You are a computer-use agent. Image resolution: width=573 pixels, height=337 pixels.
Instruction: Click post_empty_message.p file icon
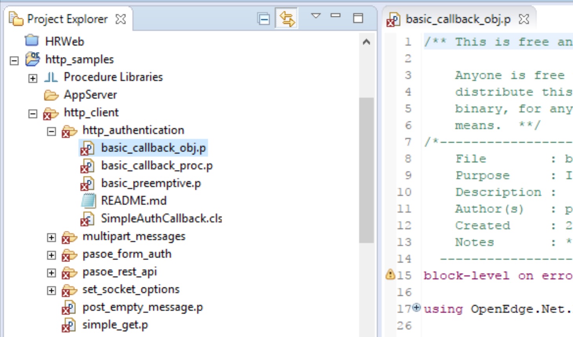coord(69,308)
